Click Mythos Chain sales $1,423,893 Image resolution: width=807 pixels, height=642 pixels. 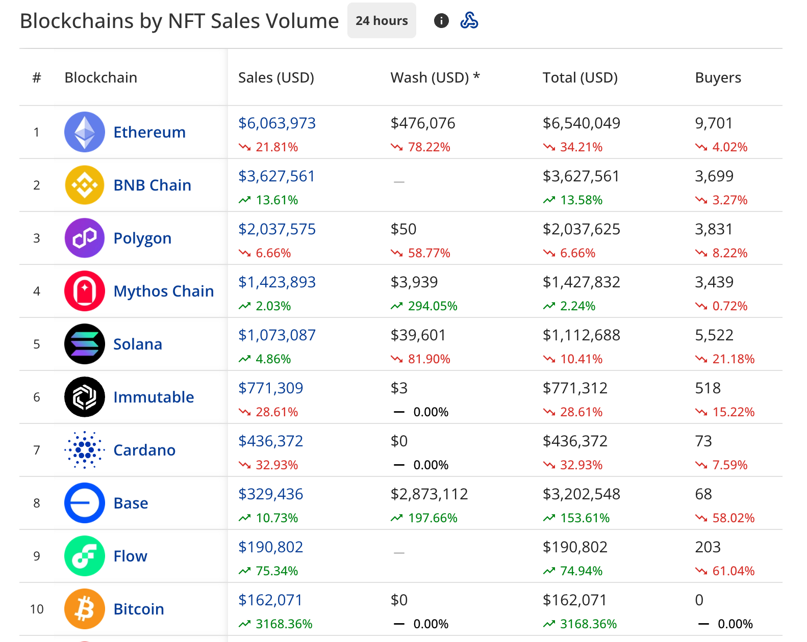click(x=277, y=282)
